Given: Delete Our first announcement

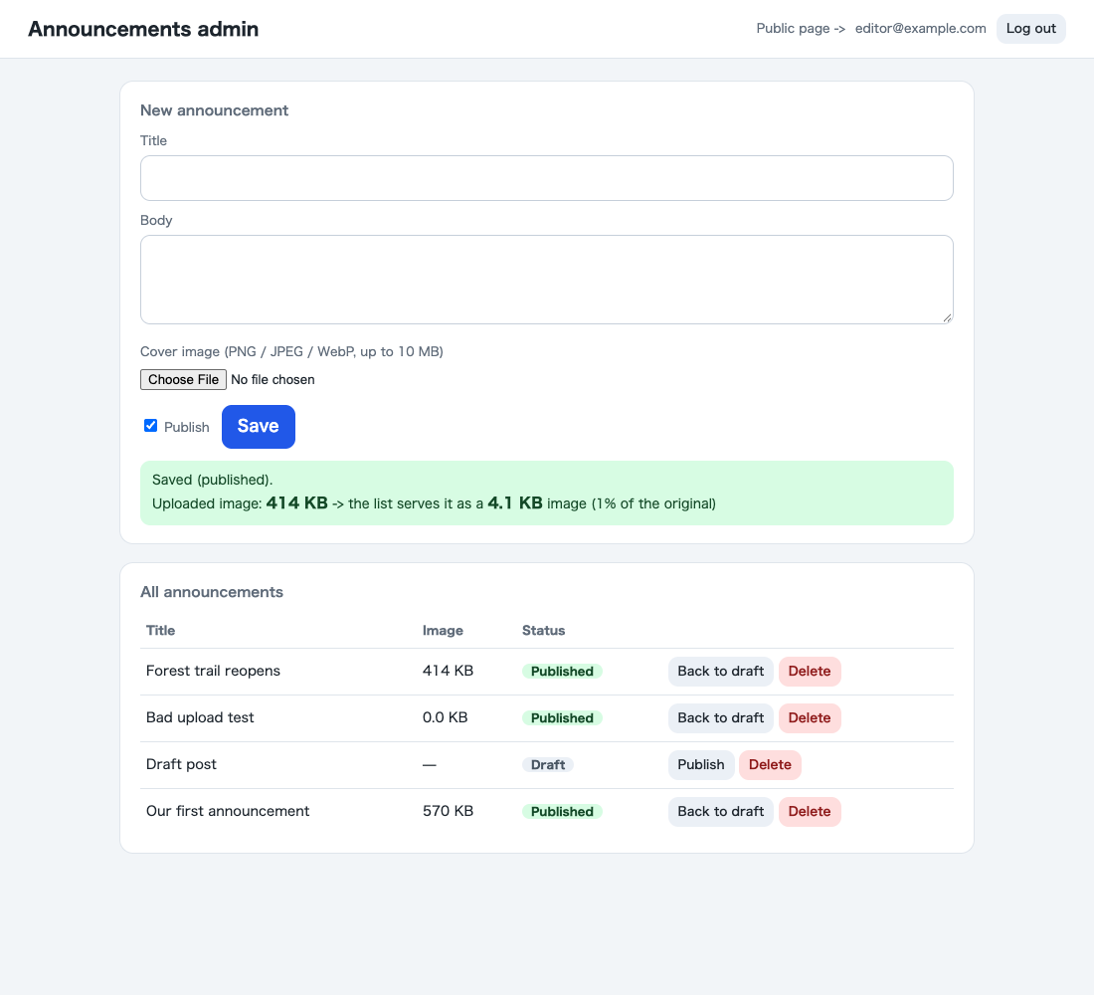Looking at the screenshot, I should click(x=810, y=812).
